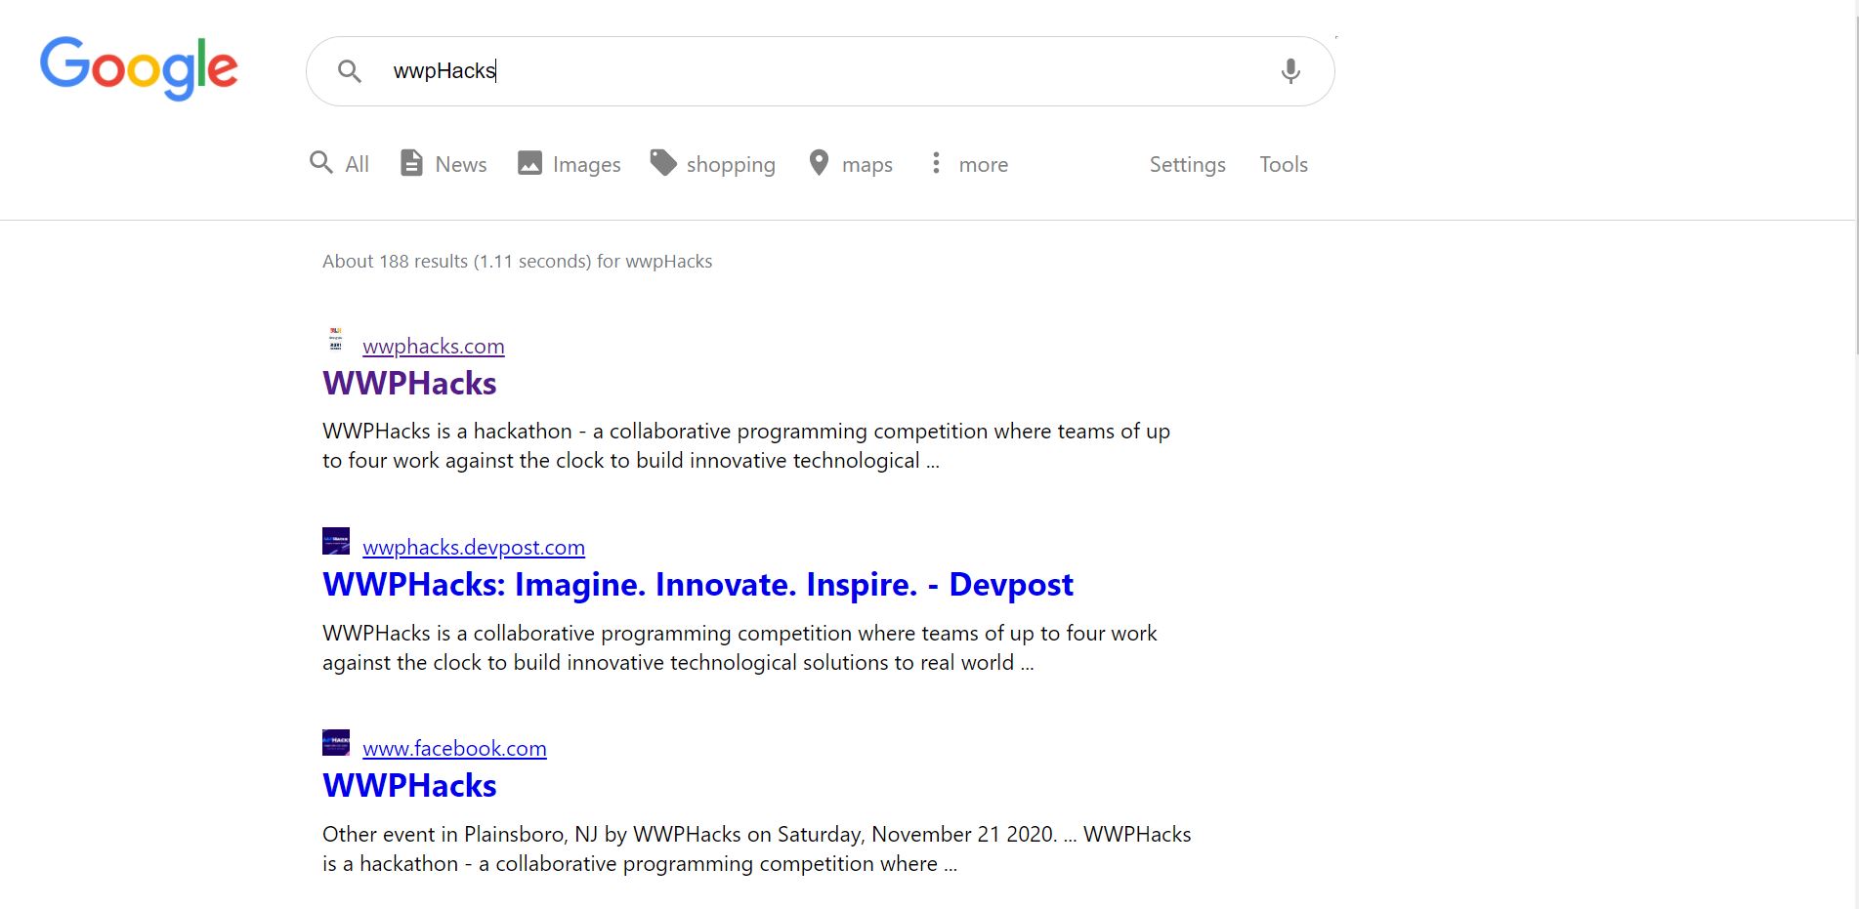
Task: Click the wwphacks.devpost.com favicon
Action: [336, 541]
